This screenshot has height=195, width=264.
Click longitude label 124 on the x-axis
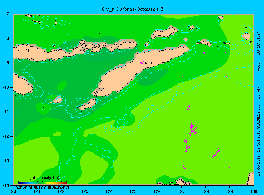coord(109,191)
